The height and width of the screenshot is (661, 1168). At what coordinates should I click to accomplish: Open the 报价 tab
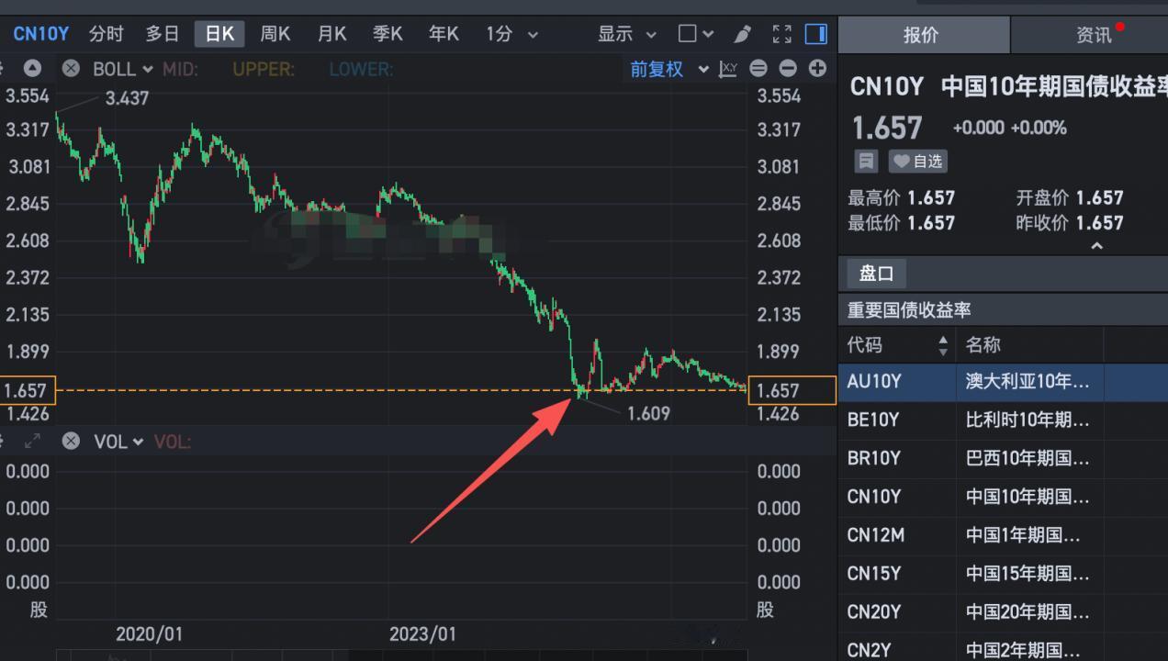[x=922, y=35]
